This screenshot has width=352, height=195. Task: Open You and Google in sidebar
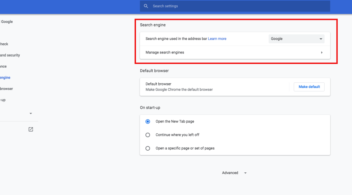click(6, 22)
